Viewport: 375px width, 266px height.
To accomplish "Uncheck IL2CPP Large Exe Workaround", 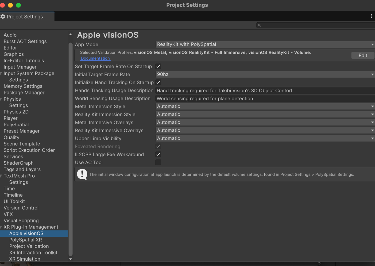I will (x=158, y=154).
